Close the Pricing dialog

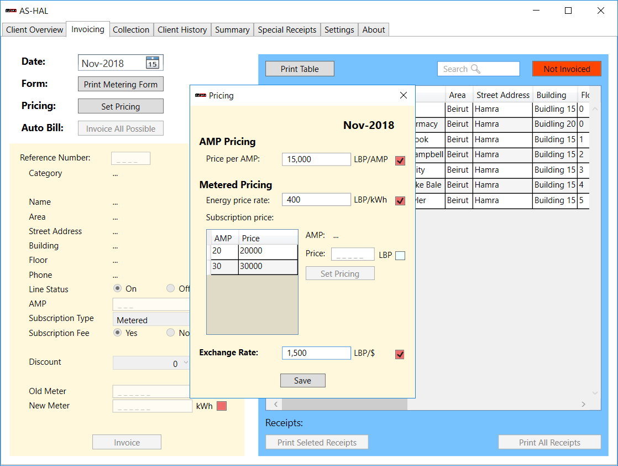403,96
